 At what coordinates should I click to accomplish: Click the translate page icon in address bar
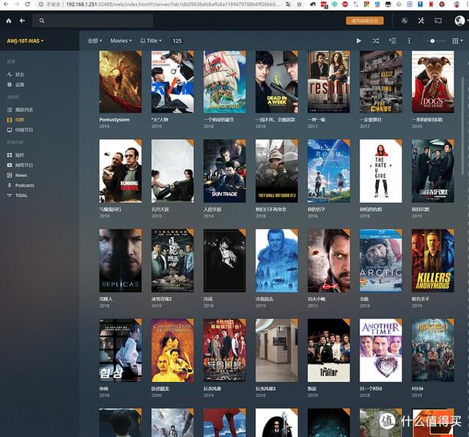(288, 4)
